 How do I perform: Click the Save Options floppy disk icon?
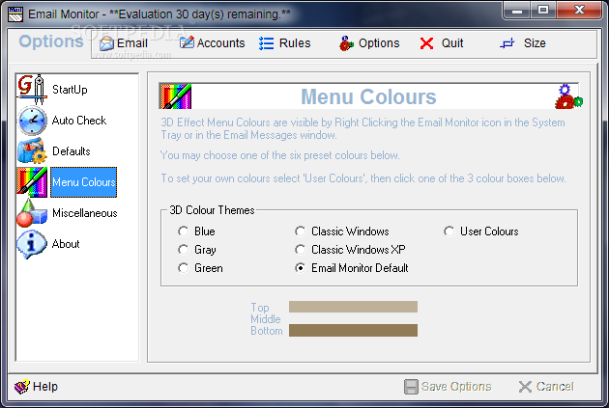coord(411,387)
